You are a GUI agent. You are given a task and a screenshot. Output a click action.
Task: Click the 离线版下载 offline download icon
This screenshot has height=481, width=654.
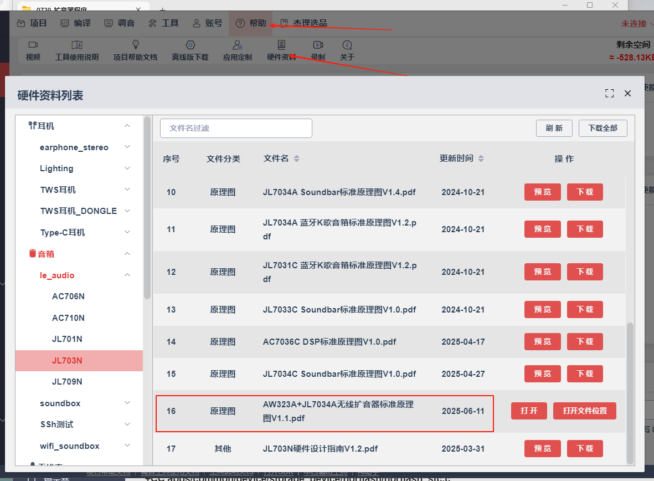(190, 45)
